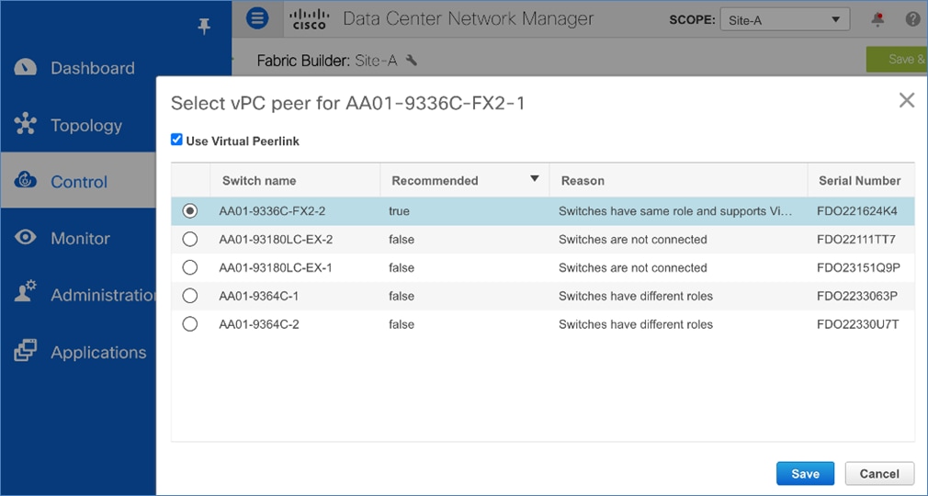Select radio button for AA01-93180LC-EX-1
This screenshot has width=928, height=496.
point(190,267)
